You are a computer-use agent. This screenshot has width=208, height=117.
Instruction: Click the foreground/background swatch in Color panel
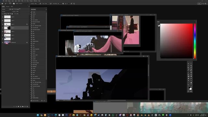pos(159,25)
